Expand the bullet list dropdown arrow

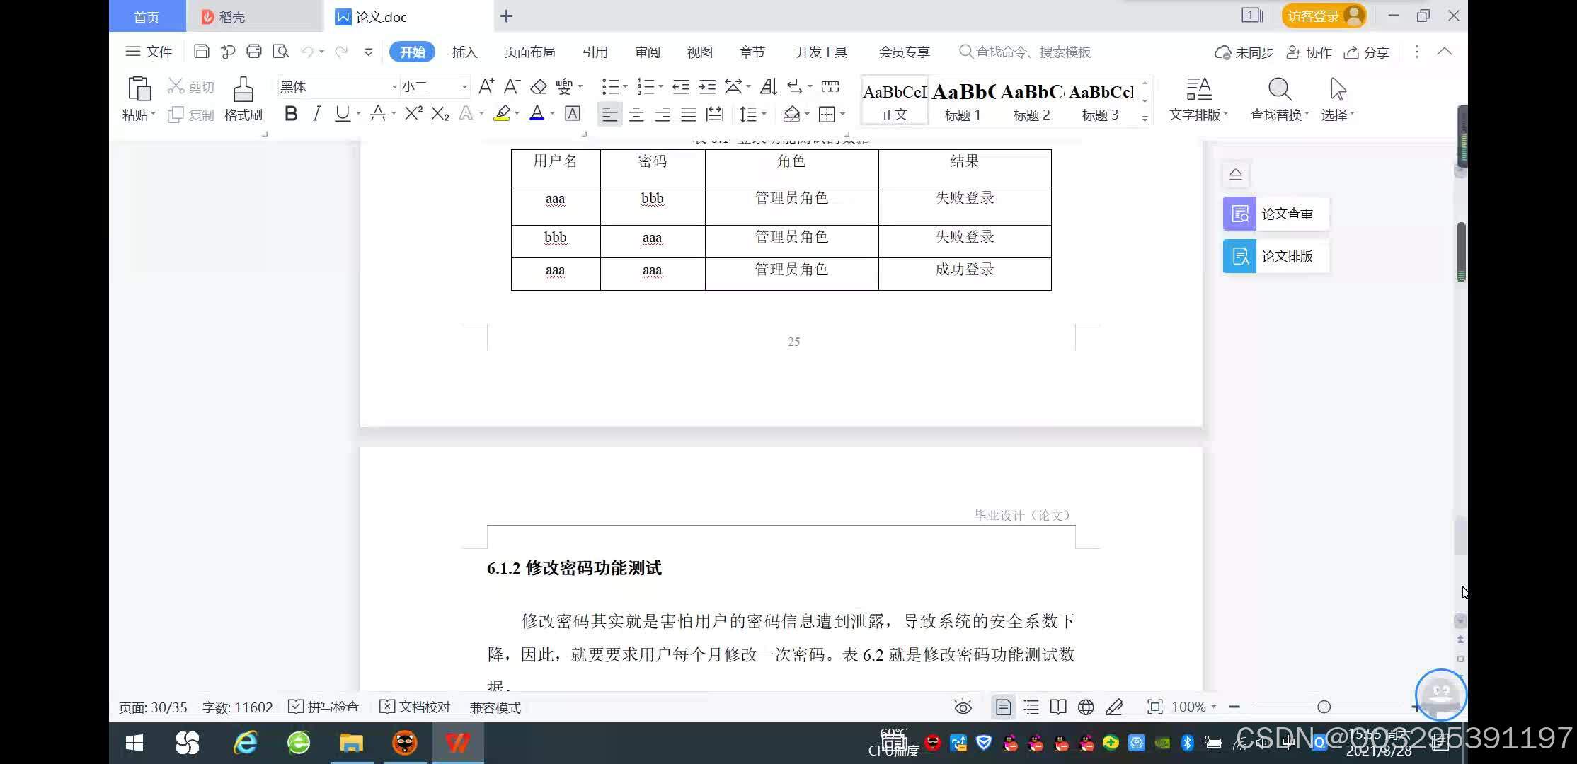625,87
